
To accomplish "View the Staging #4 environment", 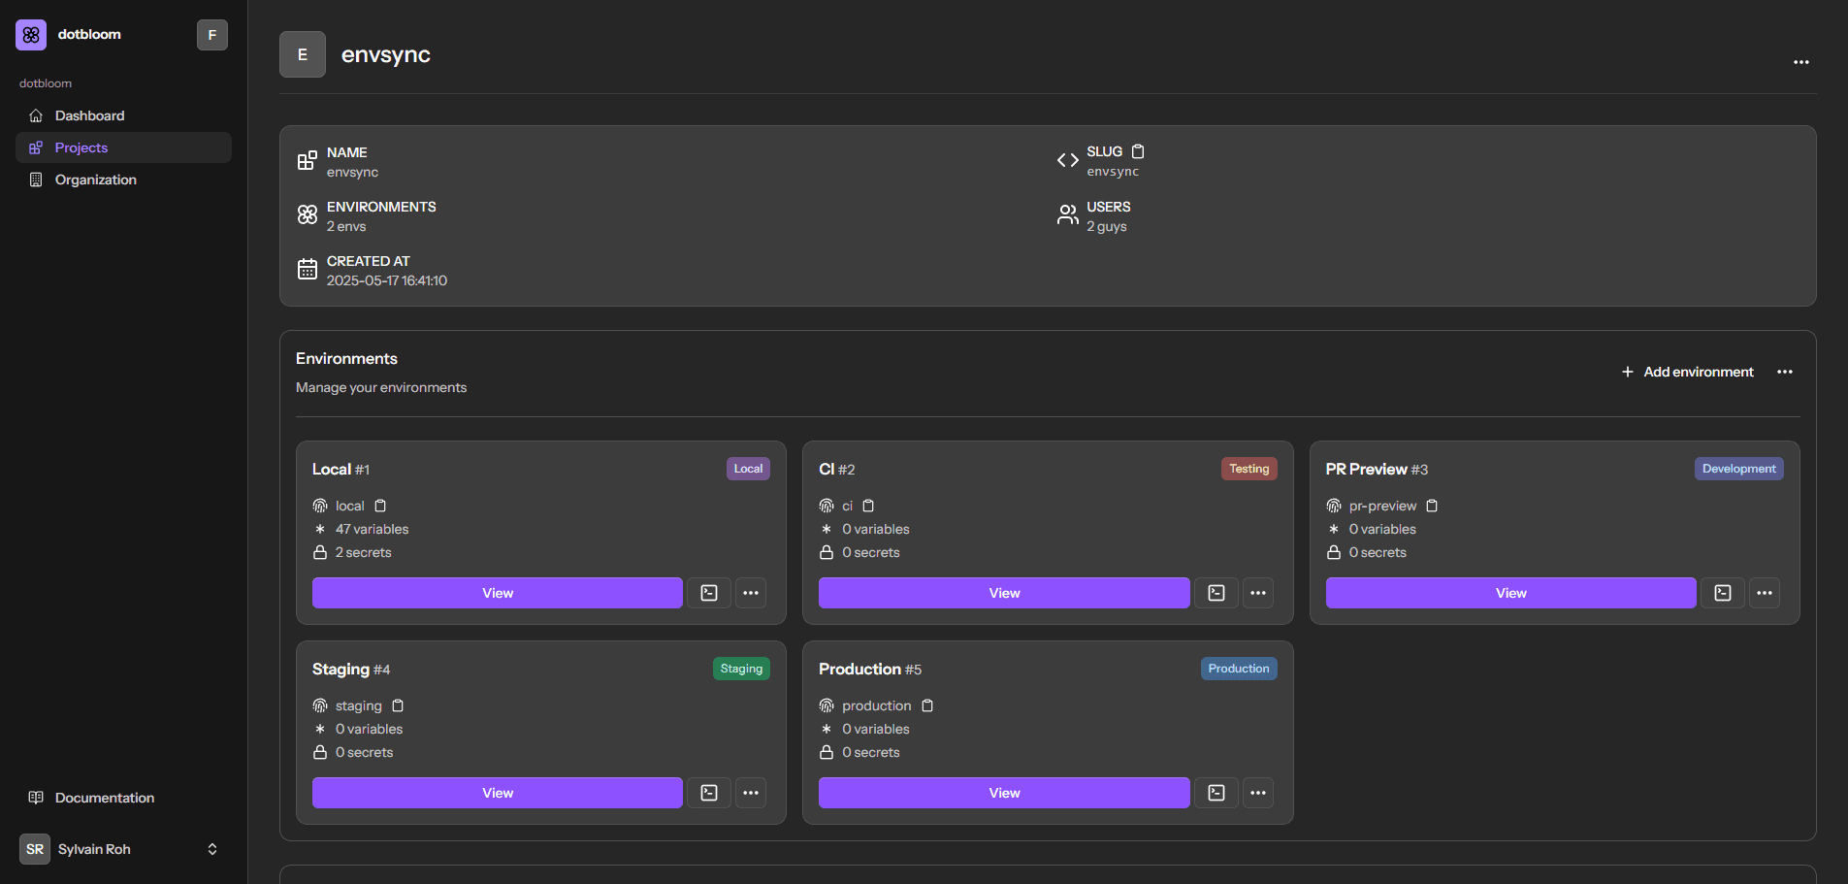I will point(498,793).
